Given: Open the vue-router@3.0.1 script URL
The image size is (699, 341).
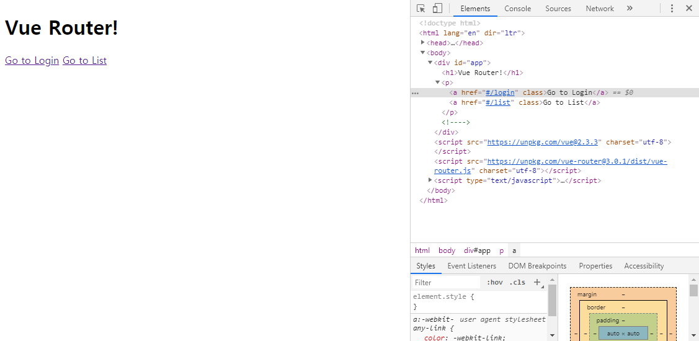Looking at the screenshot, I should [x=577, y=161].
